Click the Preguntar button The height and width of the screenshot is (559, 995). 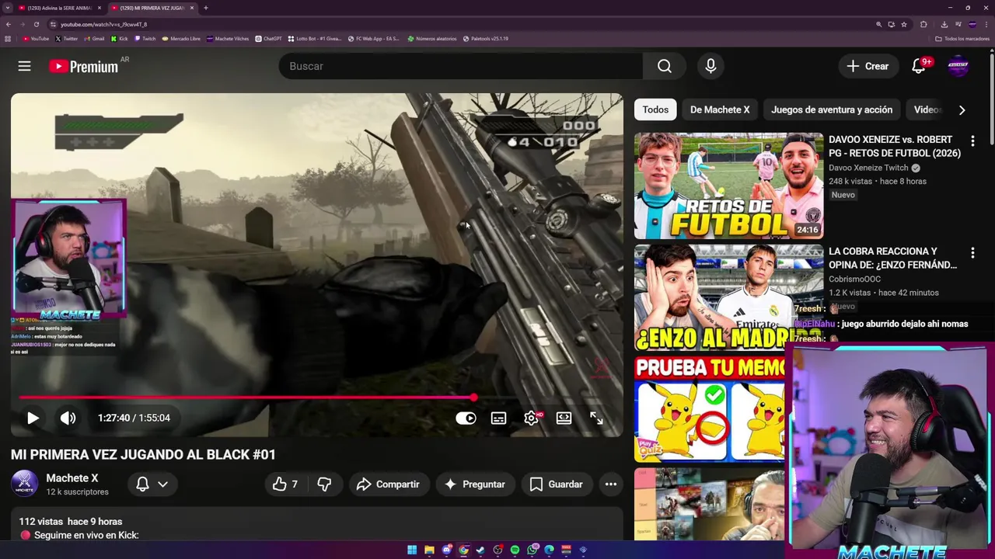(x=475, y=484)
